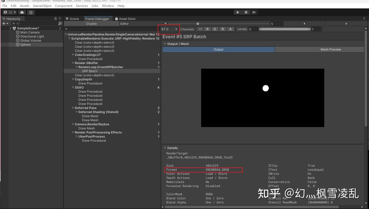Click the Disable button in Frame Debugger
This screenshot has width=369, height=209.
(91, 24)
